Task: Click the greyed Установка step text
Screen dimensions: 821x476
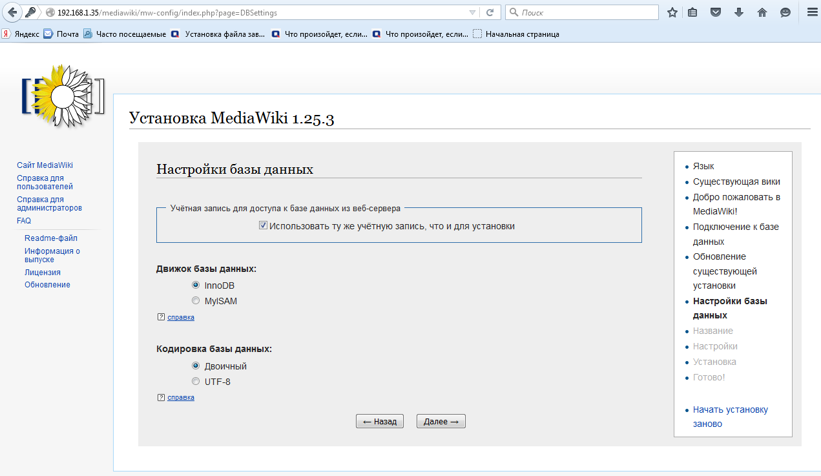Action: coord(714,362)
